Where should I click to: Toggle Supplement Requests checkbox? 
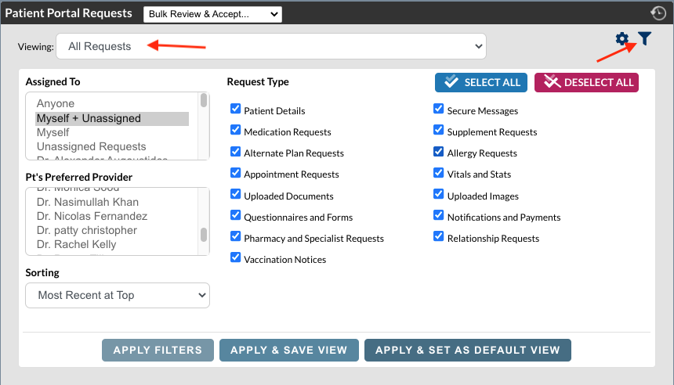(438, 130)
